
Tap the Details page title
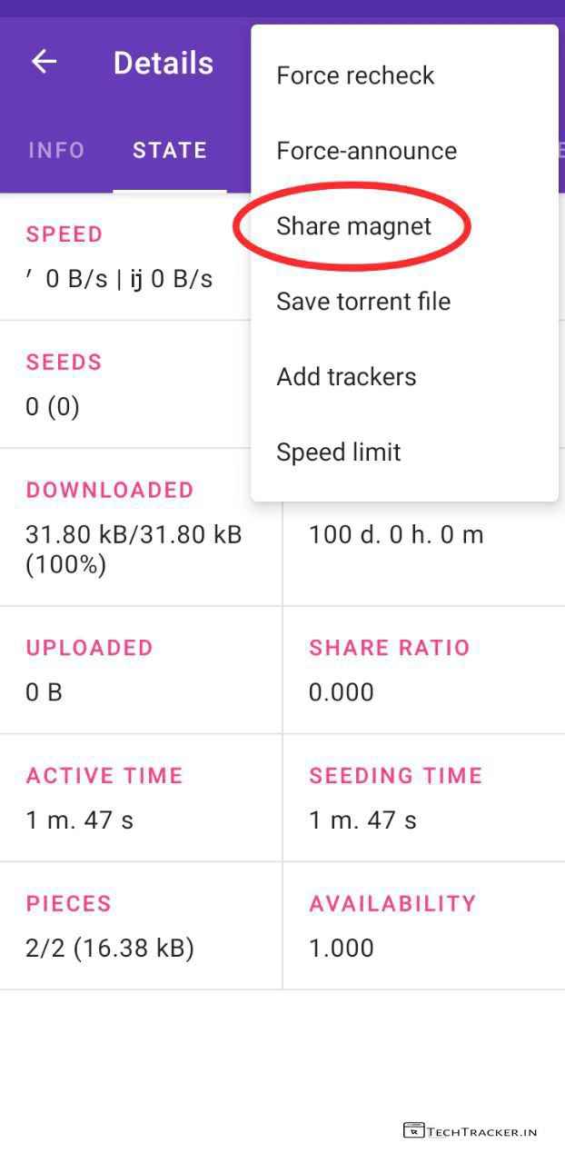(164, 63)
